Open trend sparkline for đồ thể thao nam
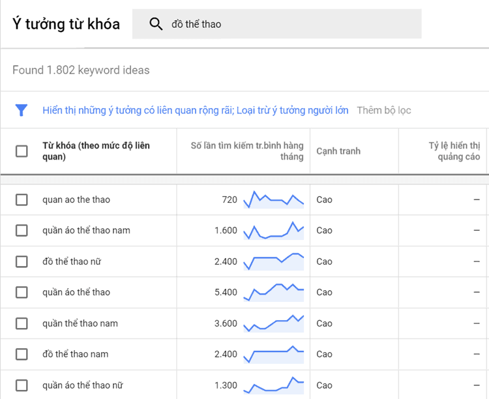The image size is (489, 399). tap(273, 355)
